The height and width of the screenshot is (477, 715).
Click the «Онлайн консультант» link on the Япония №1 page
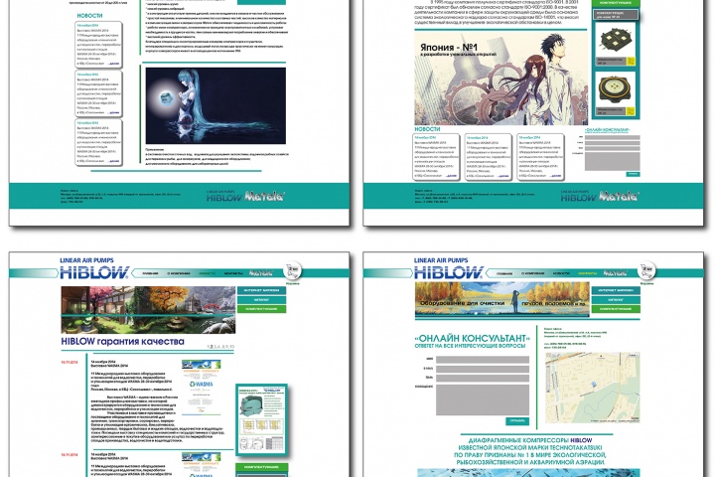[x=607, y=130]
